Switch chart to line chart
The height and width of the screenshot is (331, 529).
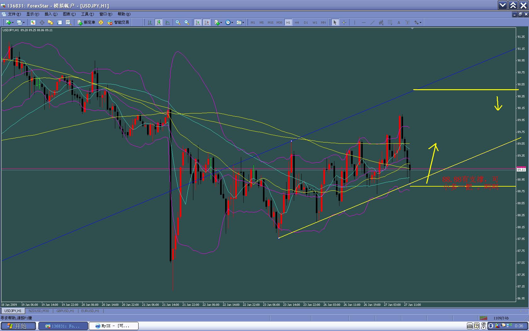(168, 22)
